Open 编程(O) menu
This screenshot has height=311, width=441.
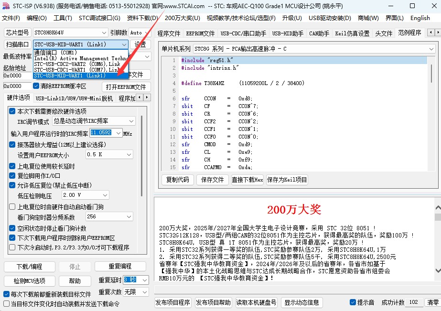tap(37, 18)
